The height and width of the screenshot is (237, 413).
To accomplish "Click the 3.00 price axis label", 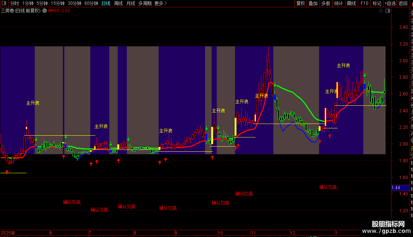I will [x=403, y=61].
